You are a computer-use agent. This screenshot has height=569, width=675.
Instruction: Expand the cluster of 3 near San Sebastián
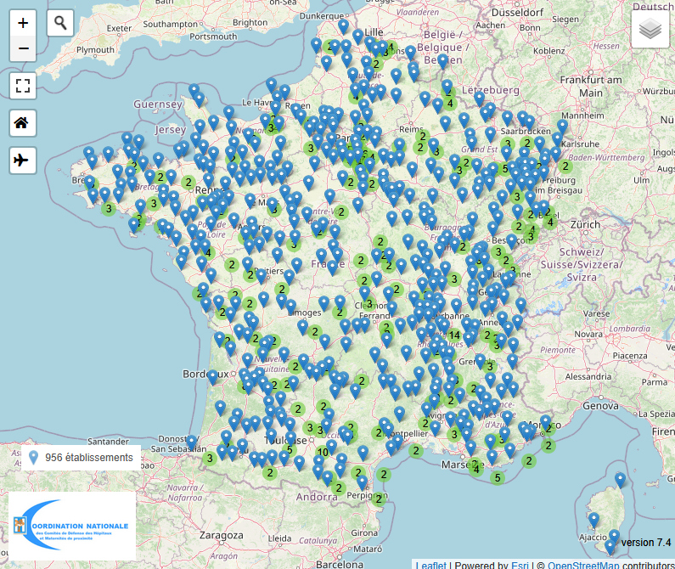click(x=209, y=459)
